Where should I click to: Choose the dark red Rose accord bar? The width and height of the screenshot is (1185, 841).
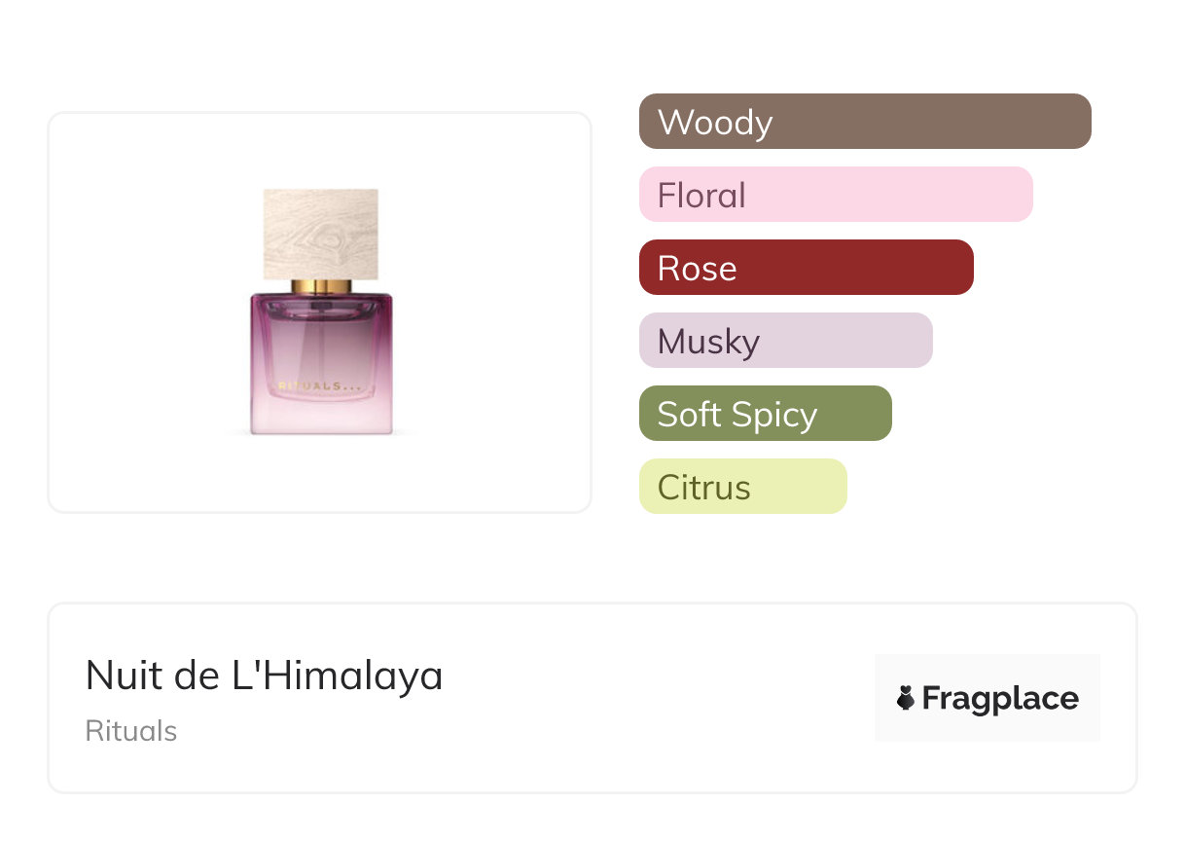pos(806,268)
